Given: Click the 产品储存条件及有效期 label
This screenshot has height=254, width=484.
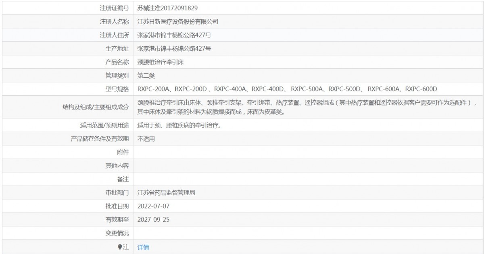Looking at the screenshot, I should tap(100, 138).
